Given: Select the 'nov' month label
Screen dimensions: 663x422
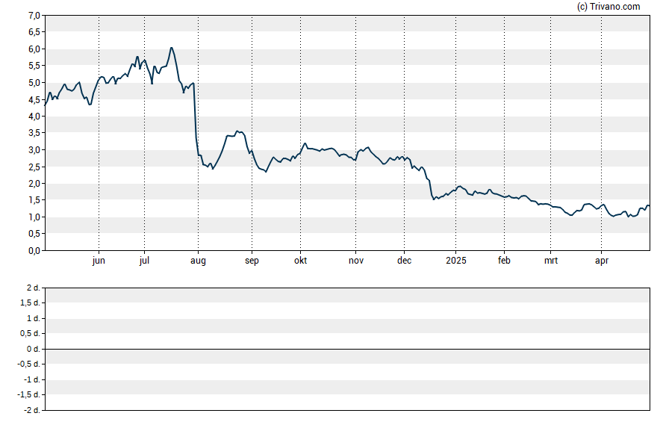Looking at the screenshot, I should (356, 261).
